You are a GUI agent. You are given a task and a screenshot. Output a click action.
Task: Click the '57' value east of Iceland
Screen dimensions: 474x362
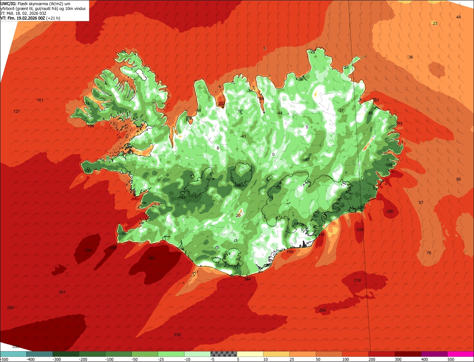tap(421, 202)
